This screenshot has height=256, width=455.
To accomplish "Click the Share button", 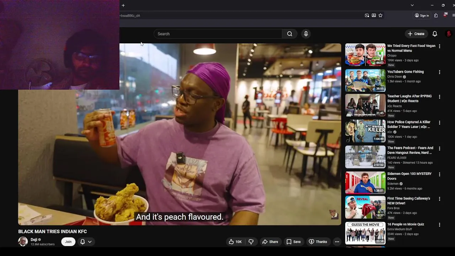I will (270, 242).
